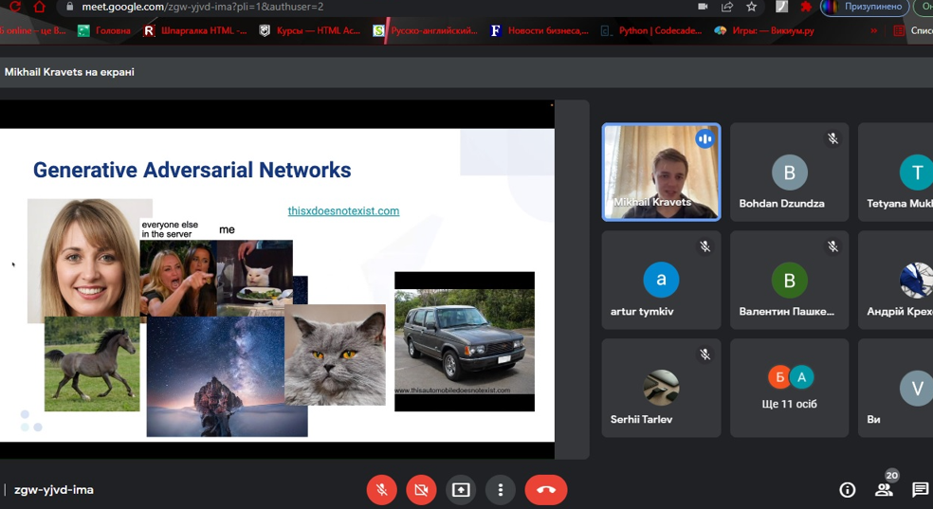Click the Present now screen share button
This screenshot has height=509, width=933.
[x=461, y=490]
